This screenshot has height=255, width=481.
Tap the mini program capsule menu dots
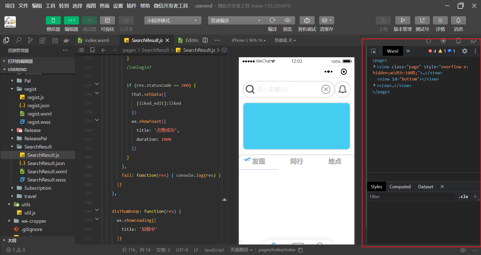pos(328,72)
